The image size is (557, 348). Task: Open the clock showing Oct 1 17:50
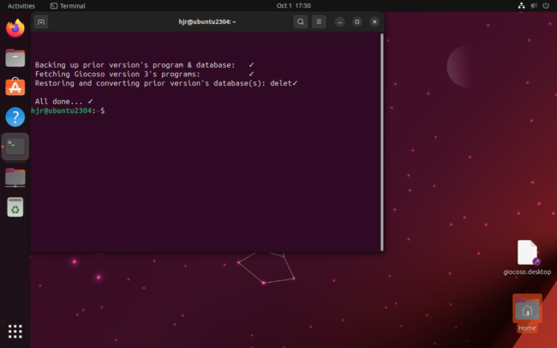pos(293,6)
